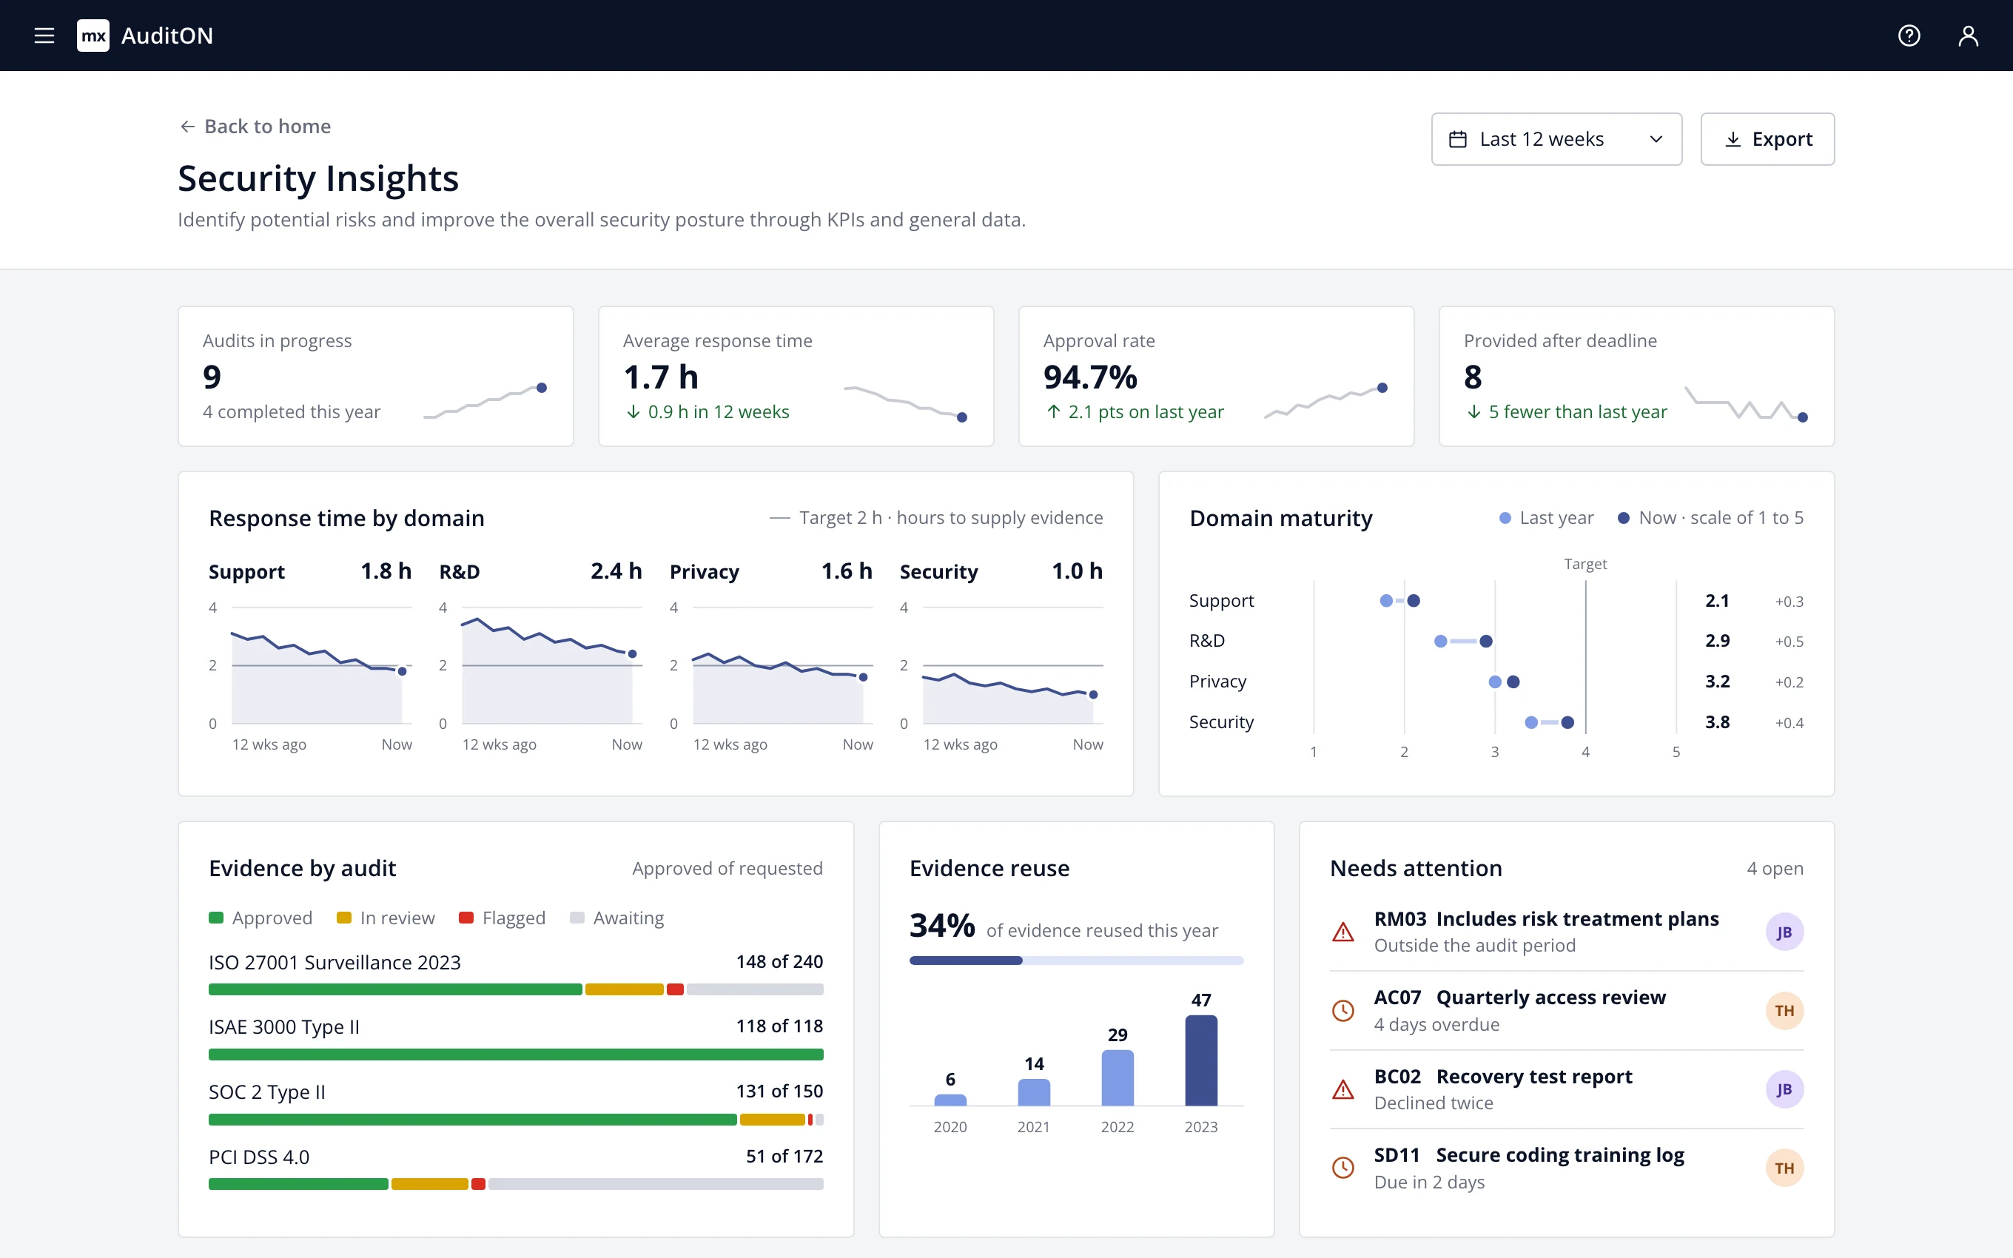Click the mx AuditON logo
This screenshot has height=1258, width=2013.
click(145, 36)
